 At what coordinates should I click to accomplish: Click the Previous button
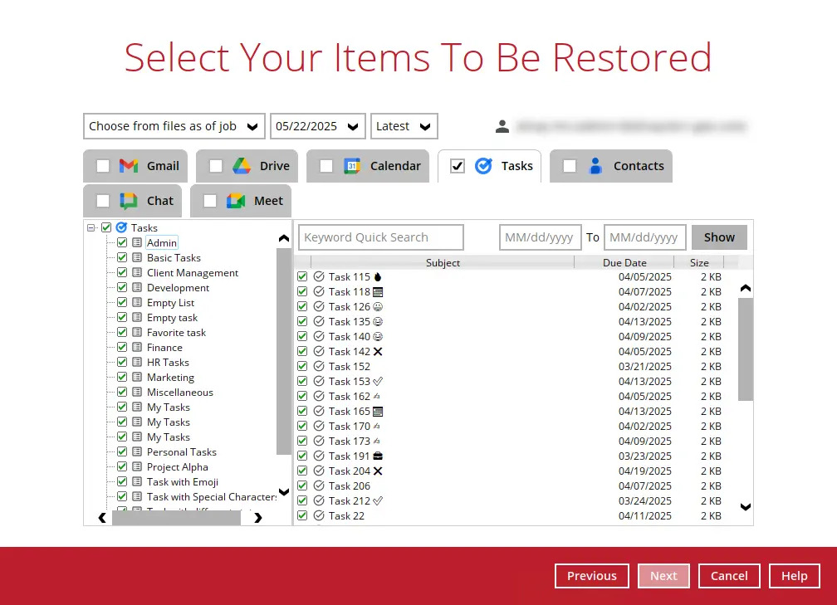tap(591, 576)
